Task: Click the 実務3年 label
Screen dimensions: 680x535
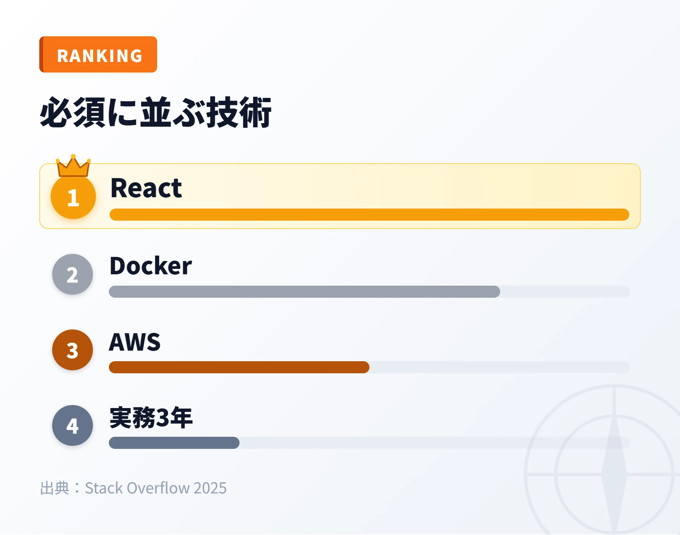Action: [151, 417]
